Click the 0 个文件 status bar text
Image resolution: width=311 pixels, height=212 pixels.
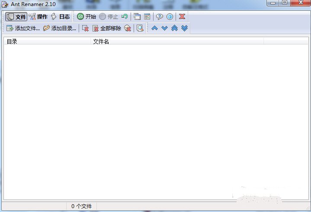tap(81, 206)
